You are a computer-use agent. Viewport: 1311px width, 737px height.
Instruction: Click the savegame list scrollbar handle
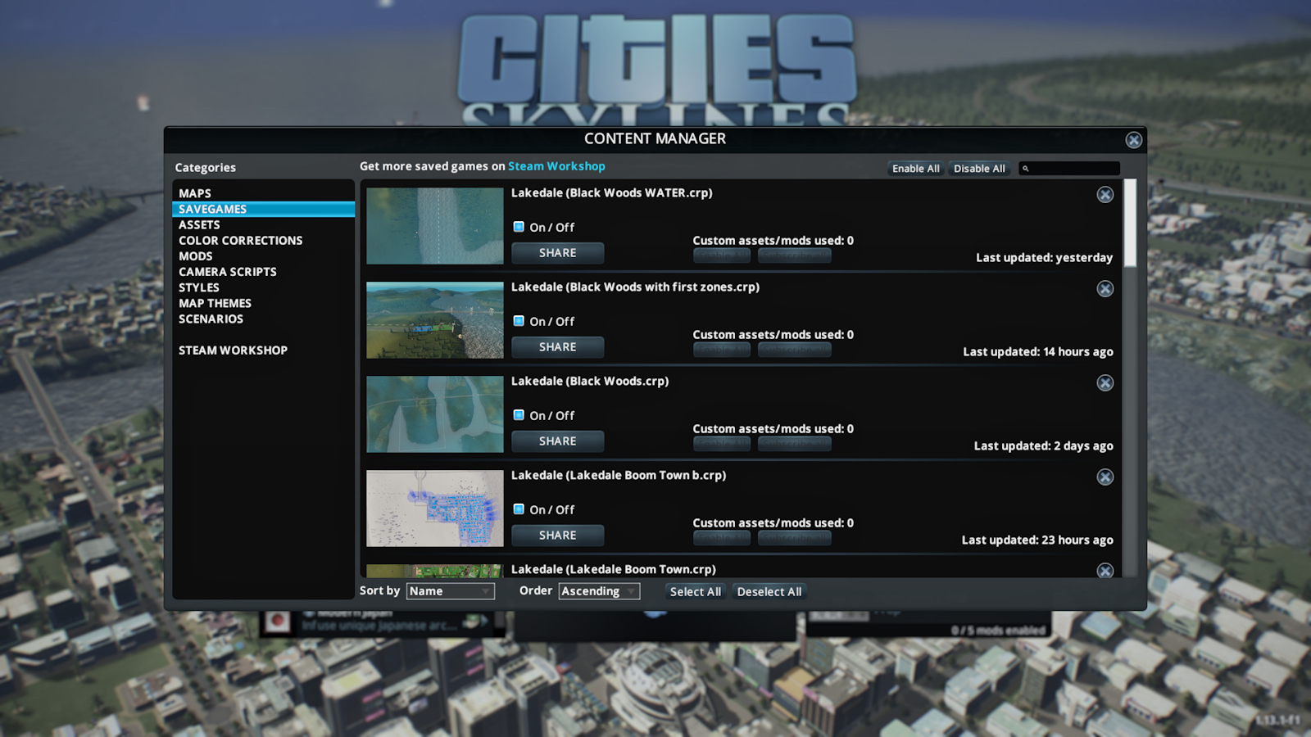click(x=1130, y=223)
